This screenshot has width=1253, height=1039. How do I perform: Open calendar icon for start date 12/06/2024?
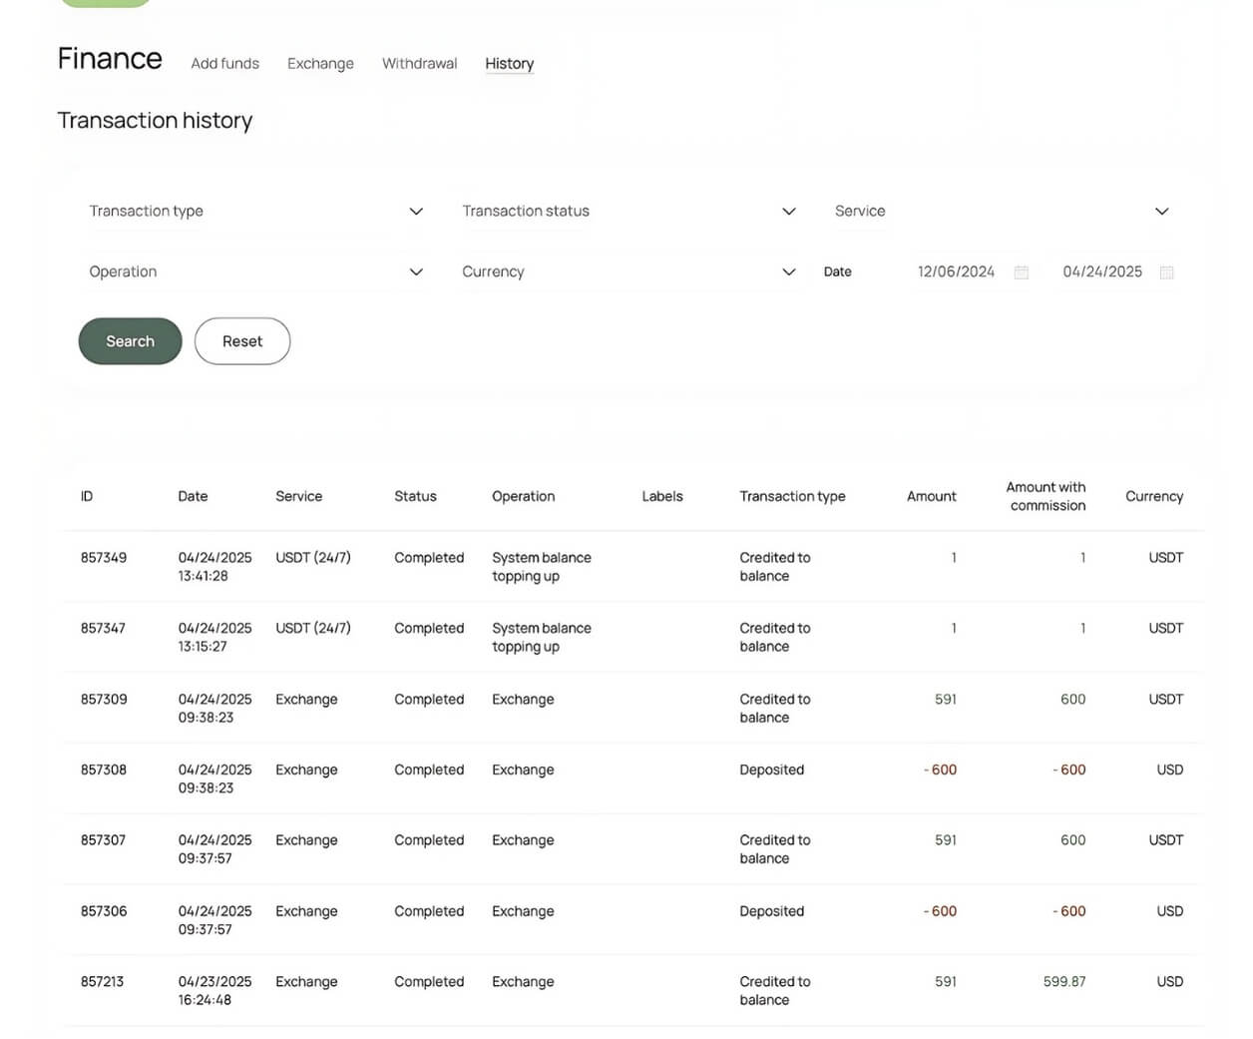coord(1021,272)
